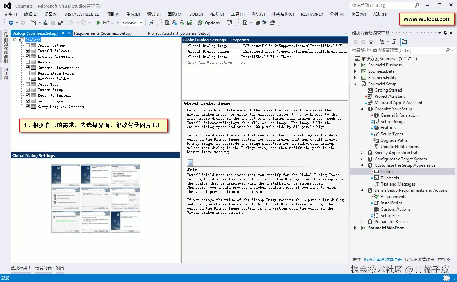Screen dimensions: 457x282
Task: Enable the Readme dialog checkbox
Action: click(27, 62)
